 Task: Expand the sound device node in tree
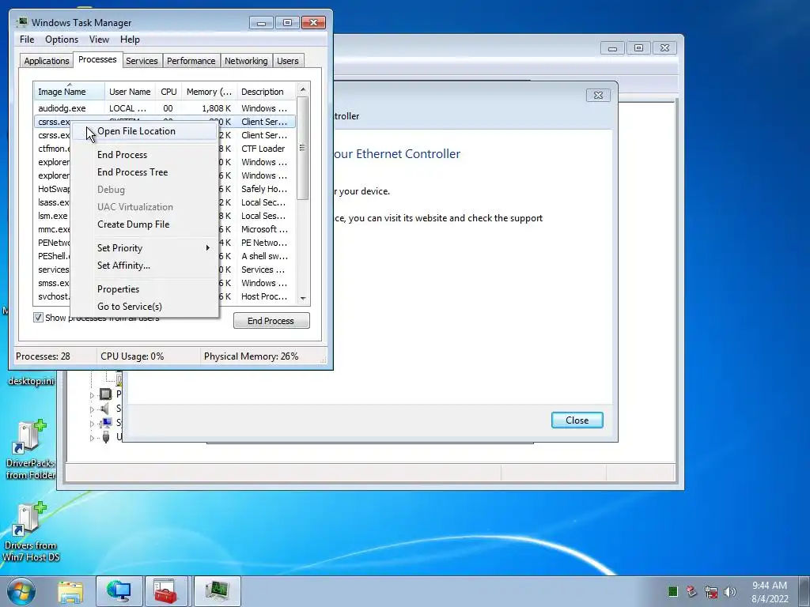point(92,410)
